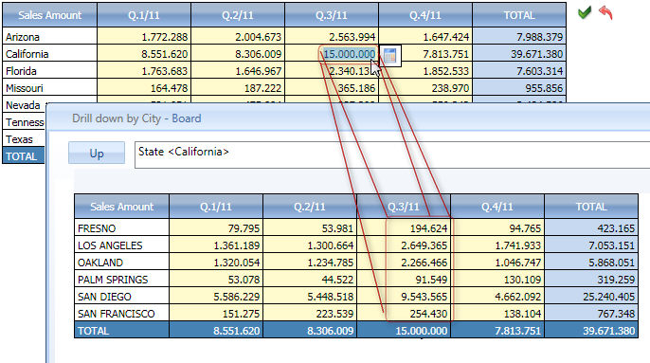Click the Texas row label

pos(19,139)
